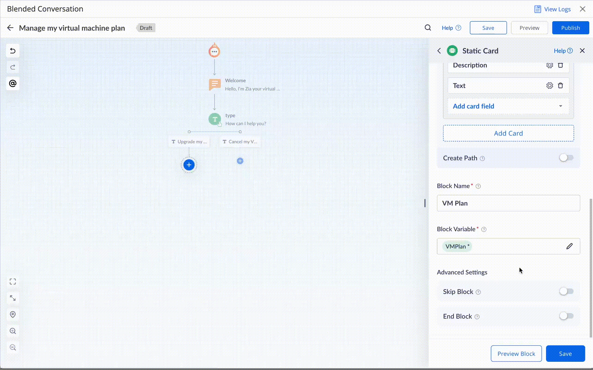Edit the block variable pencil icon
The height and width of the screenshot is (370, 593).
[569, 246]
